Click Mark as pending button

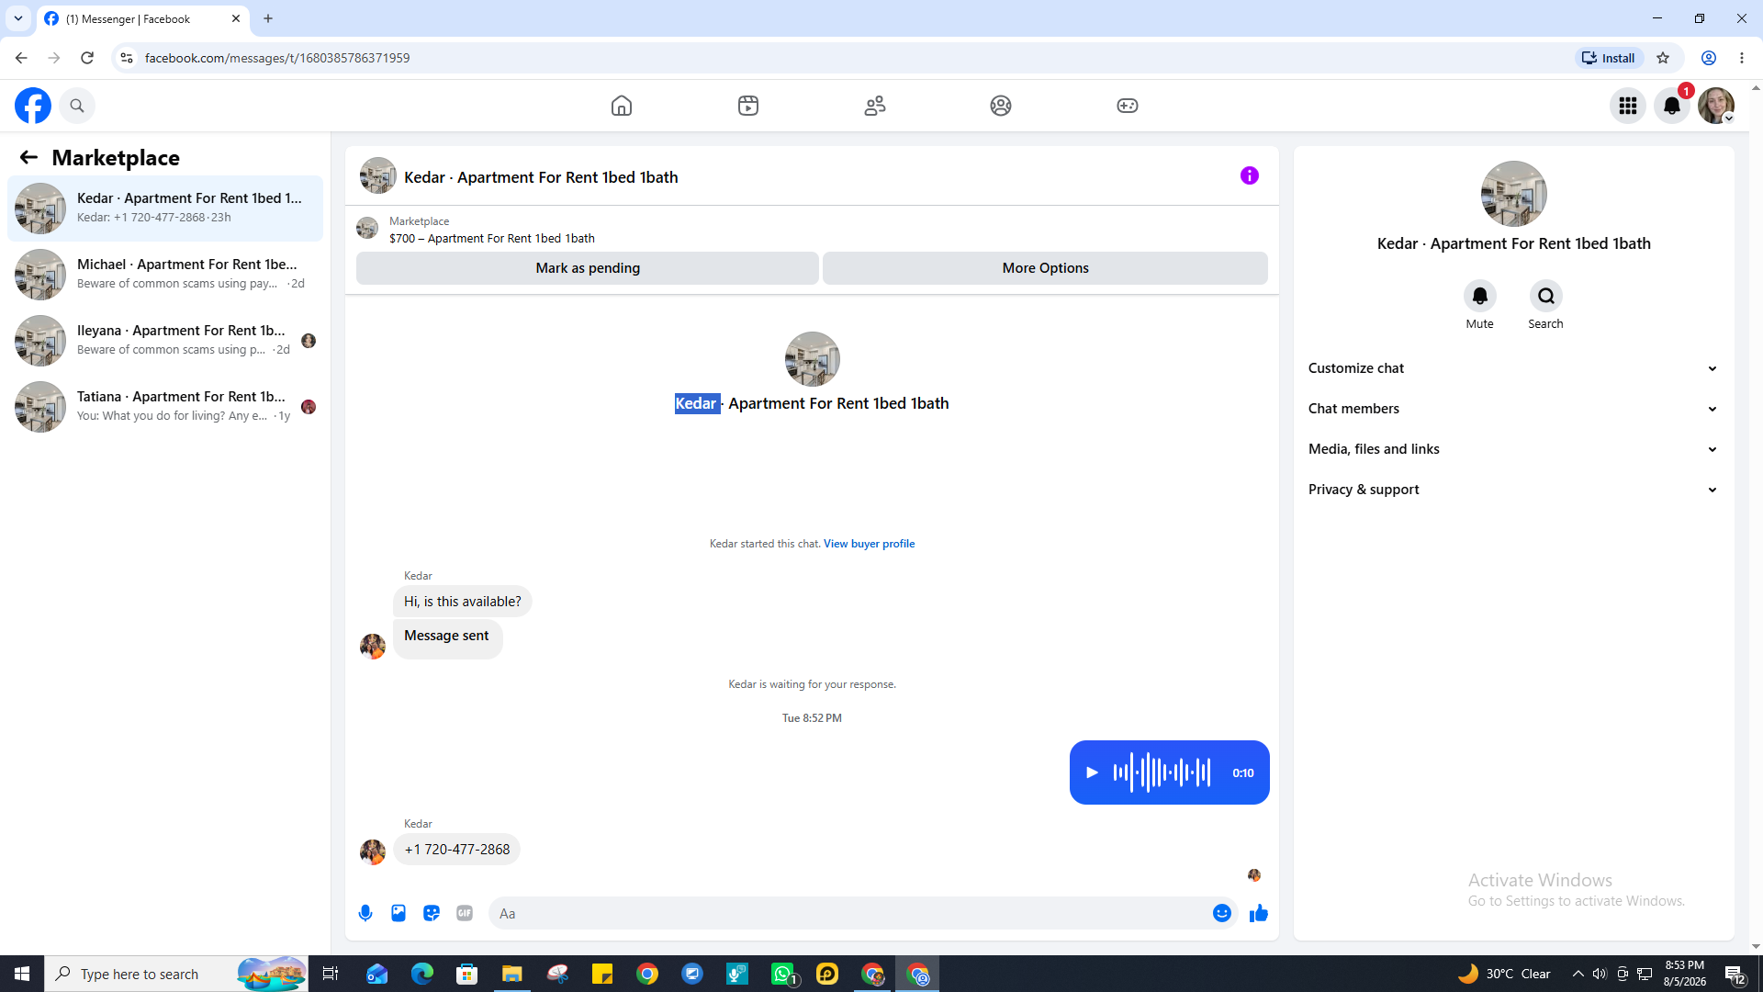click(x=588, y=268)
